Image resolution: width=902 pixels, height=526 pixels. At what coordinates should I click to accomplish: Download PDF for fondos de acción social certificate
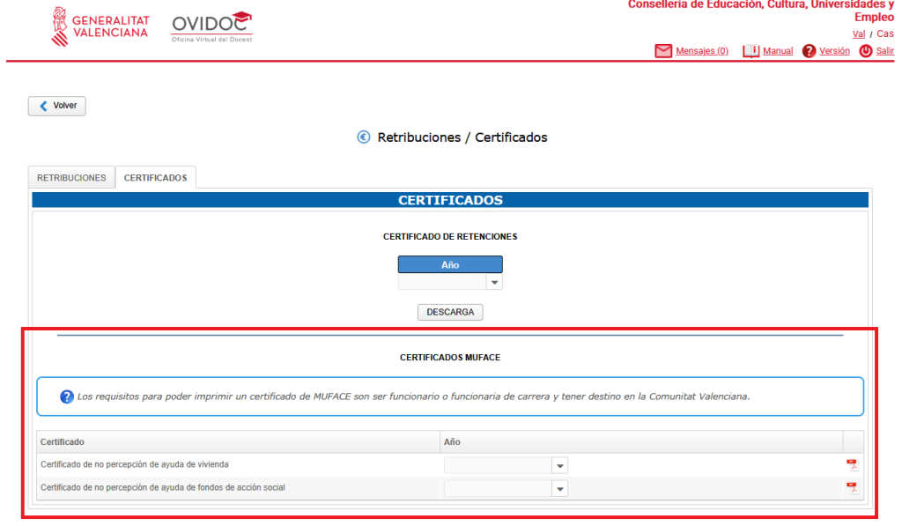(x=852, y=488)
